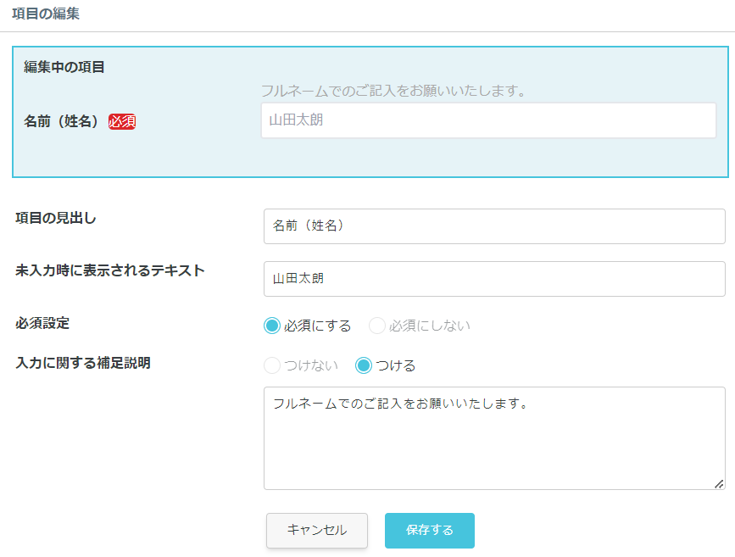Click the キャンセル button
This screenshot has height=557, width=735.
[317, 530]
